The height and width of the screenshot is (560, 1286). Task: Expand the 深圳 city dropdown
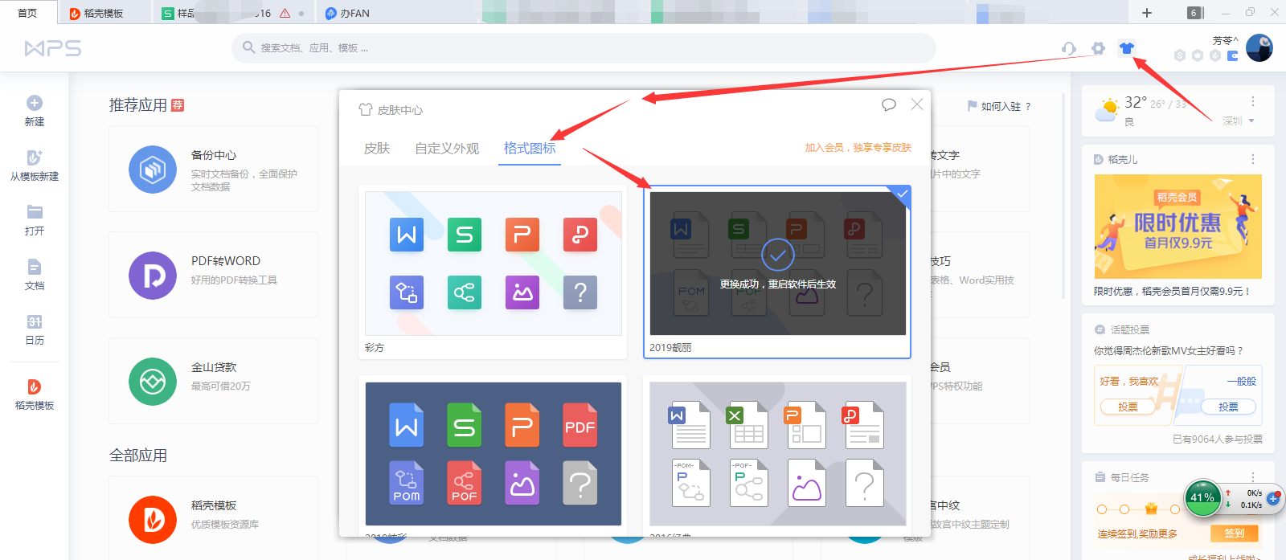coord(1239,121)
